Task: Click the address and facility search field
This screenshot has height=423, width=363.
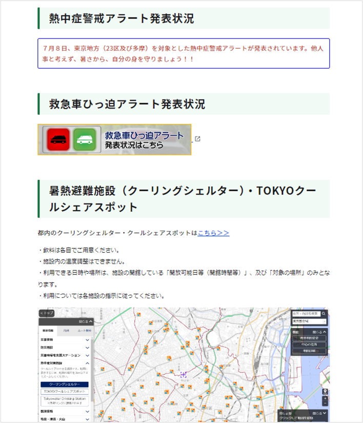Action: pos(307,314)
